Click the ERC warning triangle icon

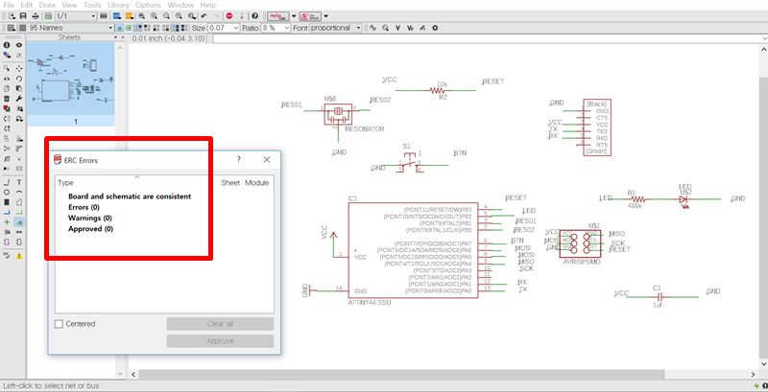(19, 256)
